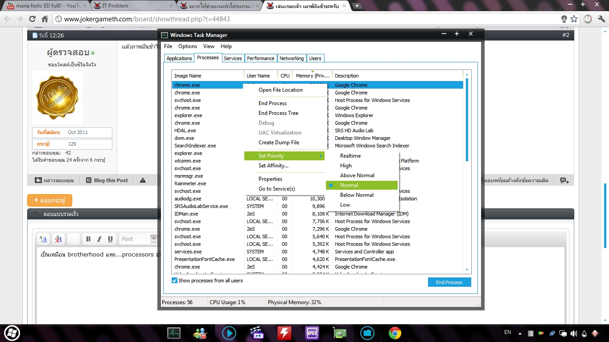Switch to the Applications tab
This screenshot has width=609, height=342.
click(x=179, y=58)
